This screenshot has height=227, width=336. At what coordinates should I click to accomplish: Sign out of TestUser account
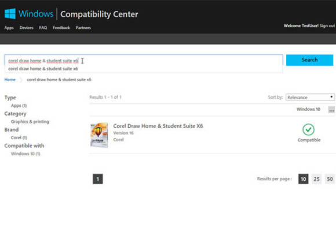point(327,26)
